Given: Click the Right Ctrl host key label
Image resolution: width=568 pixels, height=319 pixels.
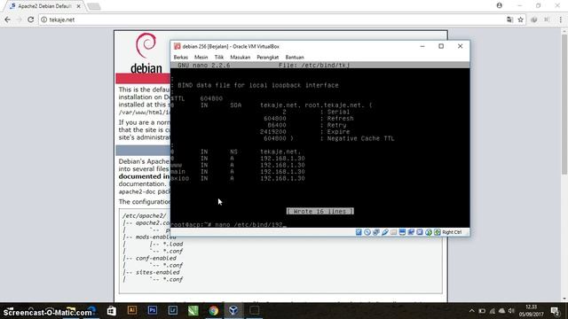Looking at the screenshot, I should point(452,232).
